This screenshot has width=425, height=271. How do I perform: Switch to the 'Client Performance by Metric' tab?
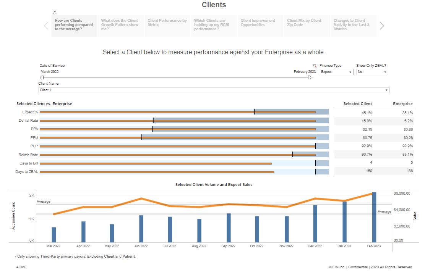167,26
